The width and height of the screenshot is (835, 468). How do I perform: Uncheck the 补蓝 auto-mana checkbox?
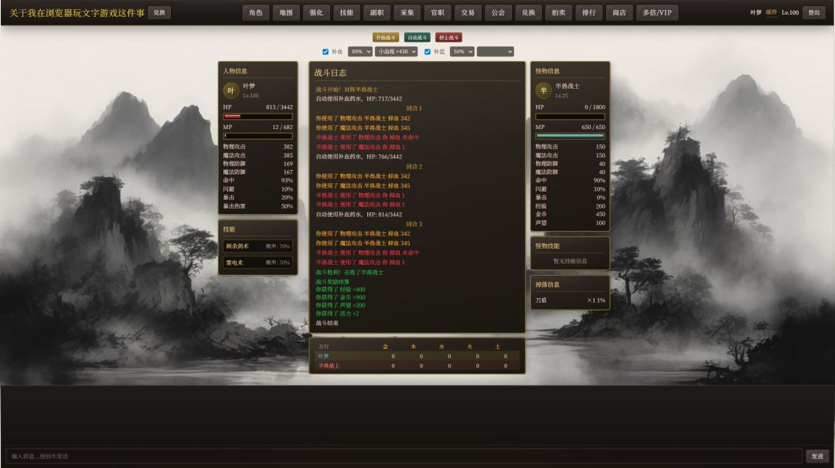coord(428,52)
